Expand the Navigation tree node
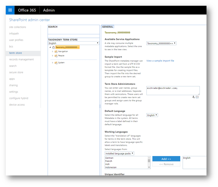Image resolution: width=218 pixels, height=187 pixels. pos(53,52)
